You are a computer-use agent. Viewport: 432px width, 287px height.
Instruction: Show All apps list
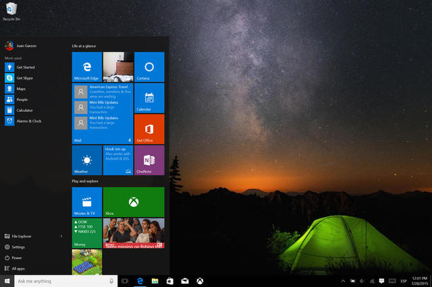15,269
